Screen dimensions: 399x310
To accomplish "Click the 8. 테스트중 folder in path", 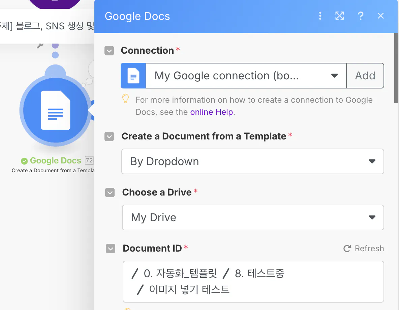I will (259, 274).
